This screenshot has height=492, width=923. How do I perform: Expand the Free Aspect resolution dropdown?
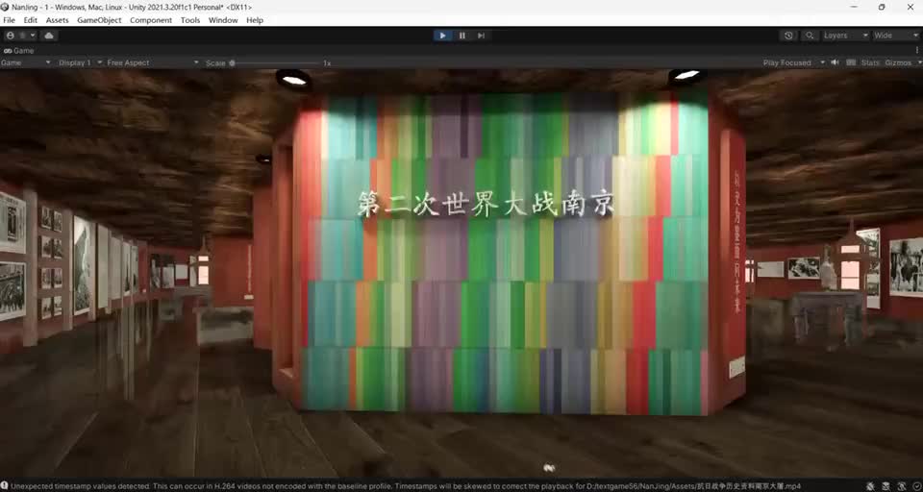click(x=153, y=62)
